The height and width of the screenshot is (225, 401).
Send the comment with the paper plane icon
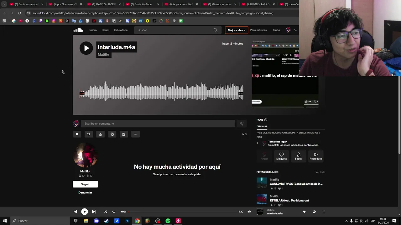pyautogui.click(x=242, y=124)
